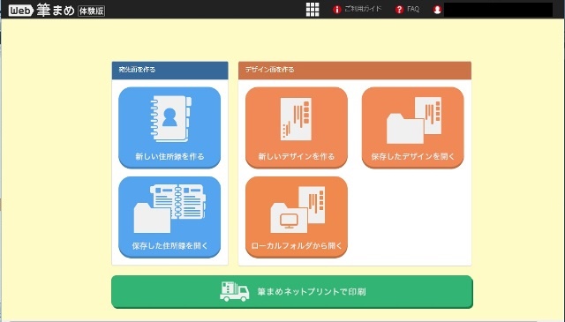This screenshot has height=322, width=565.
Task: Create new address book 新しい住所録を作る
Action: (x=169, y=128)
